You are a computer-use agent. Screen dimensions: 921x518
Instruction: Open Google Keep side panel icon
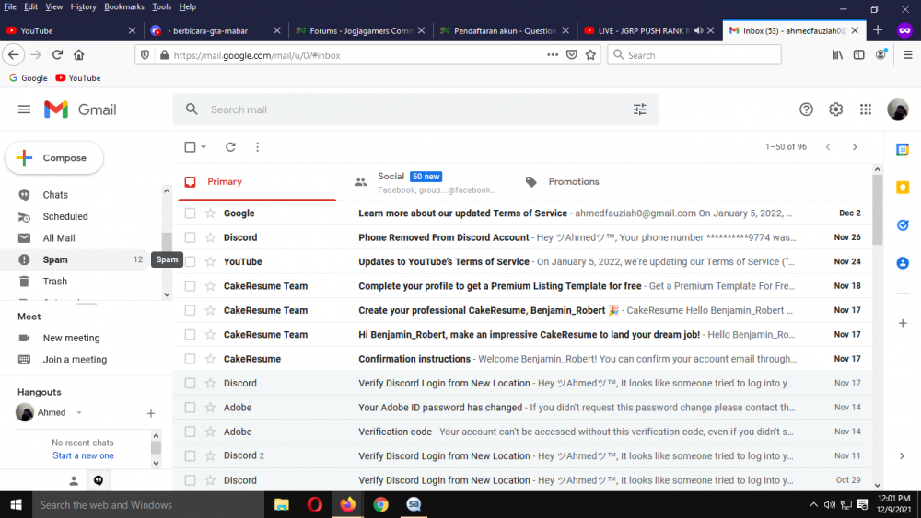(903, 188)
